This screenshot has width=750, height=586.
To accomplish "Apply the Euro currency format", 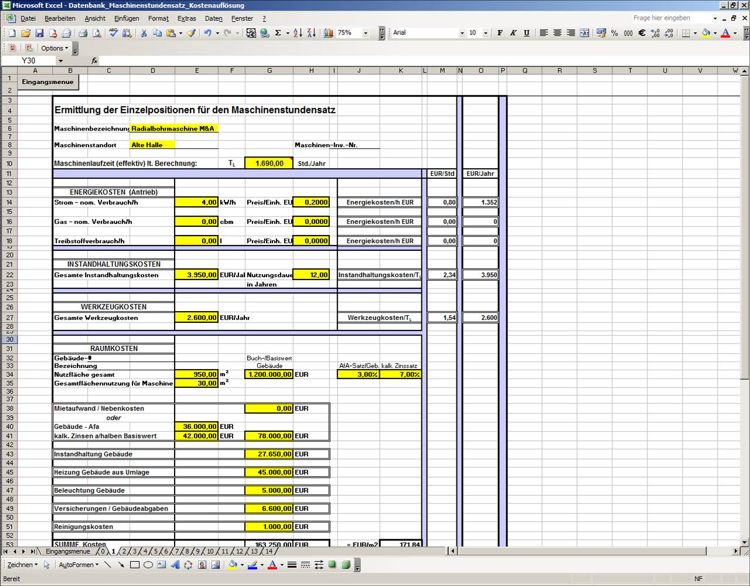I will point(642,33).
